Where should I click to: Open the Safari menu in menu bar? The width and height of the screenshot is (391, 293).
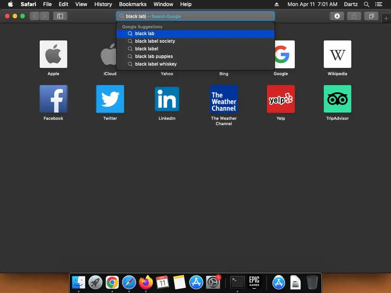[28, 4]
